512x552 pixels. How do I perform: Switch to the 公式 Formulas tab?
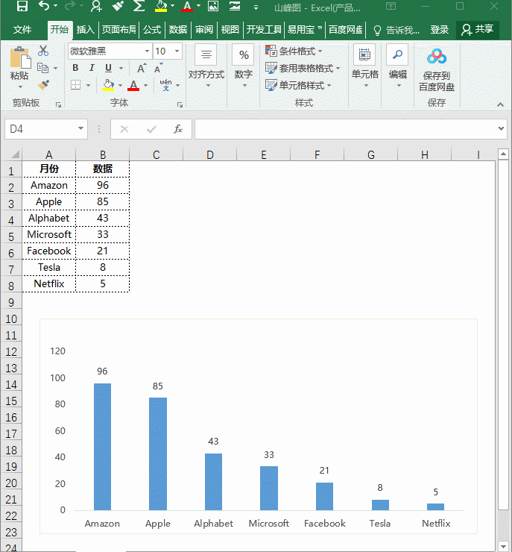click(x=152, y=30)
